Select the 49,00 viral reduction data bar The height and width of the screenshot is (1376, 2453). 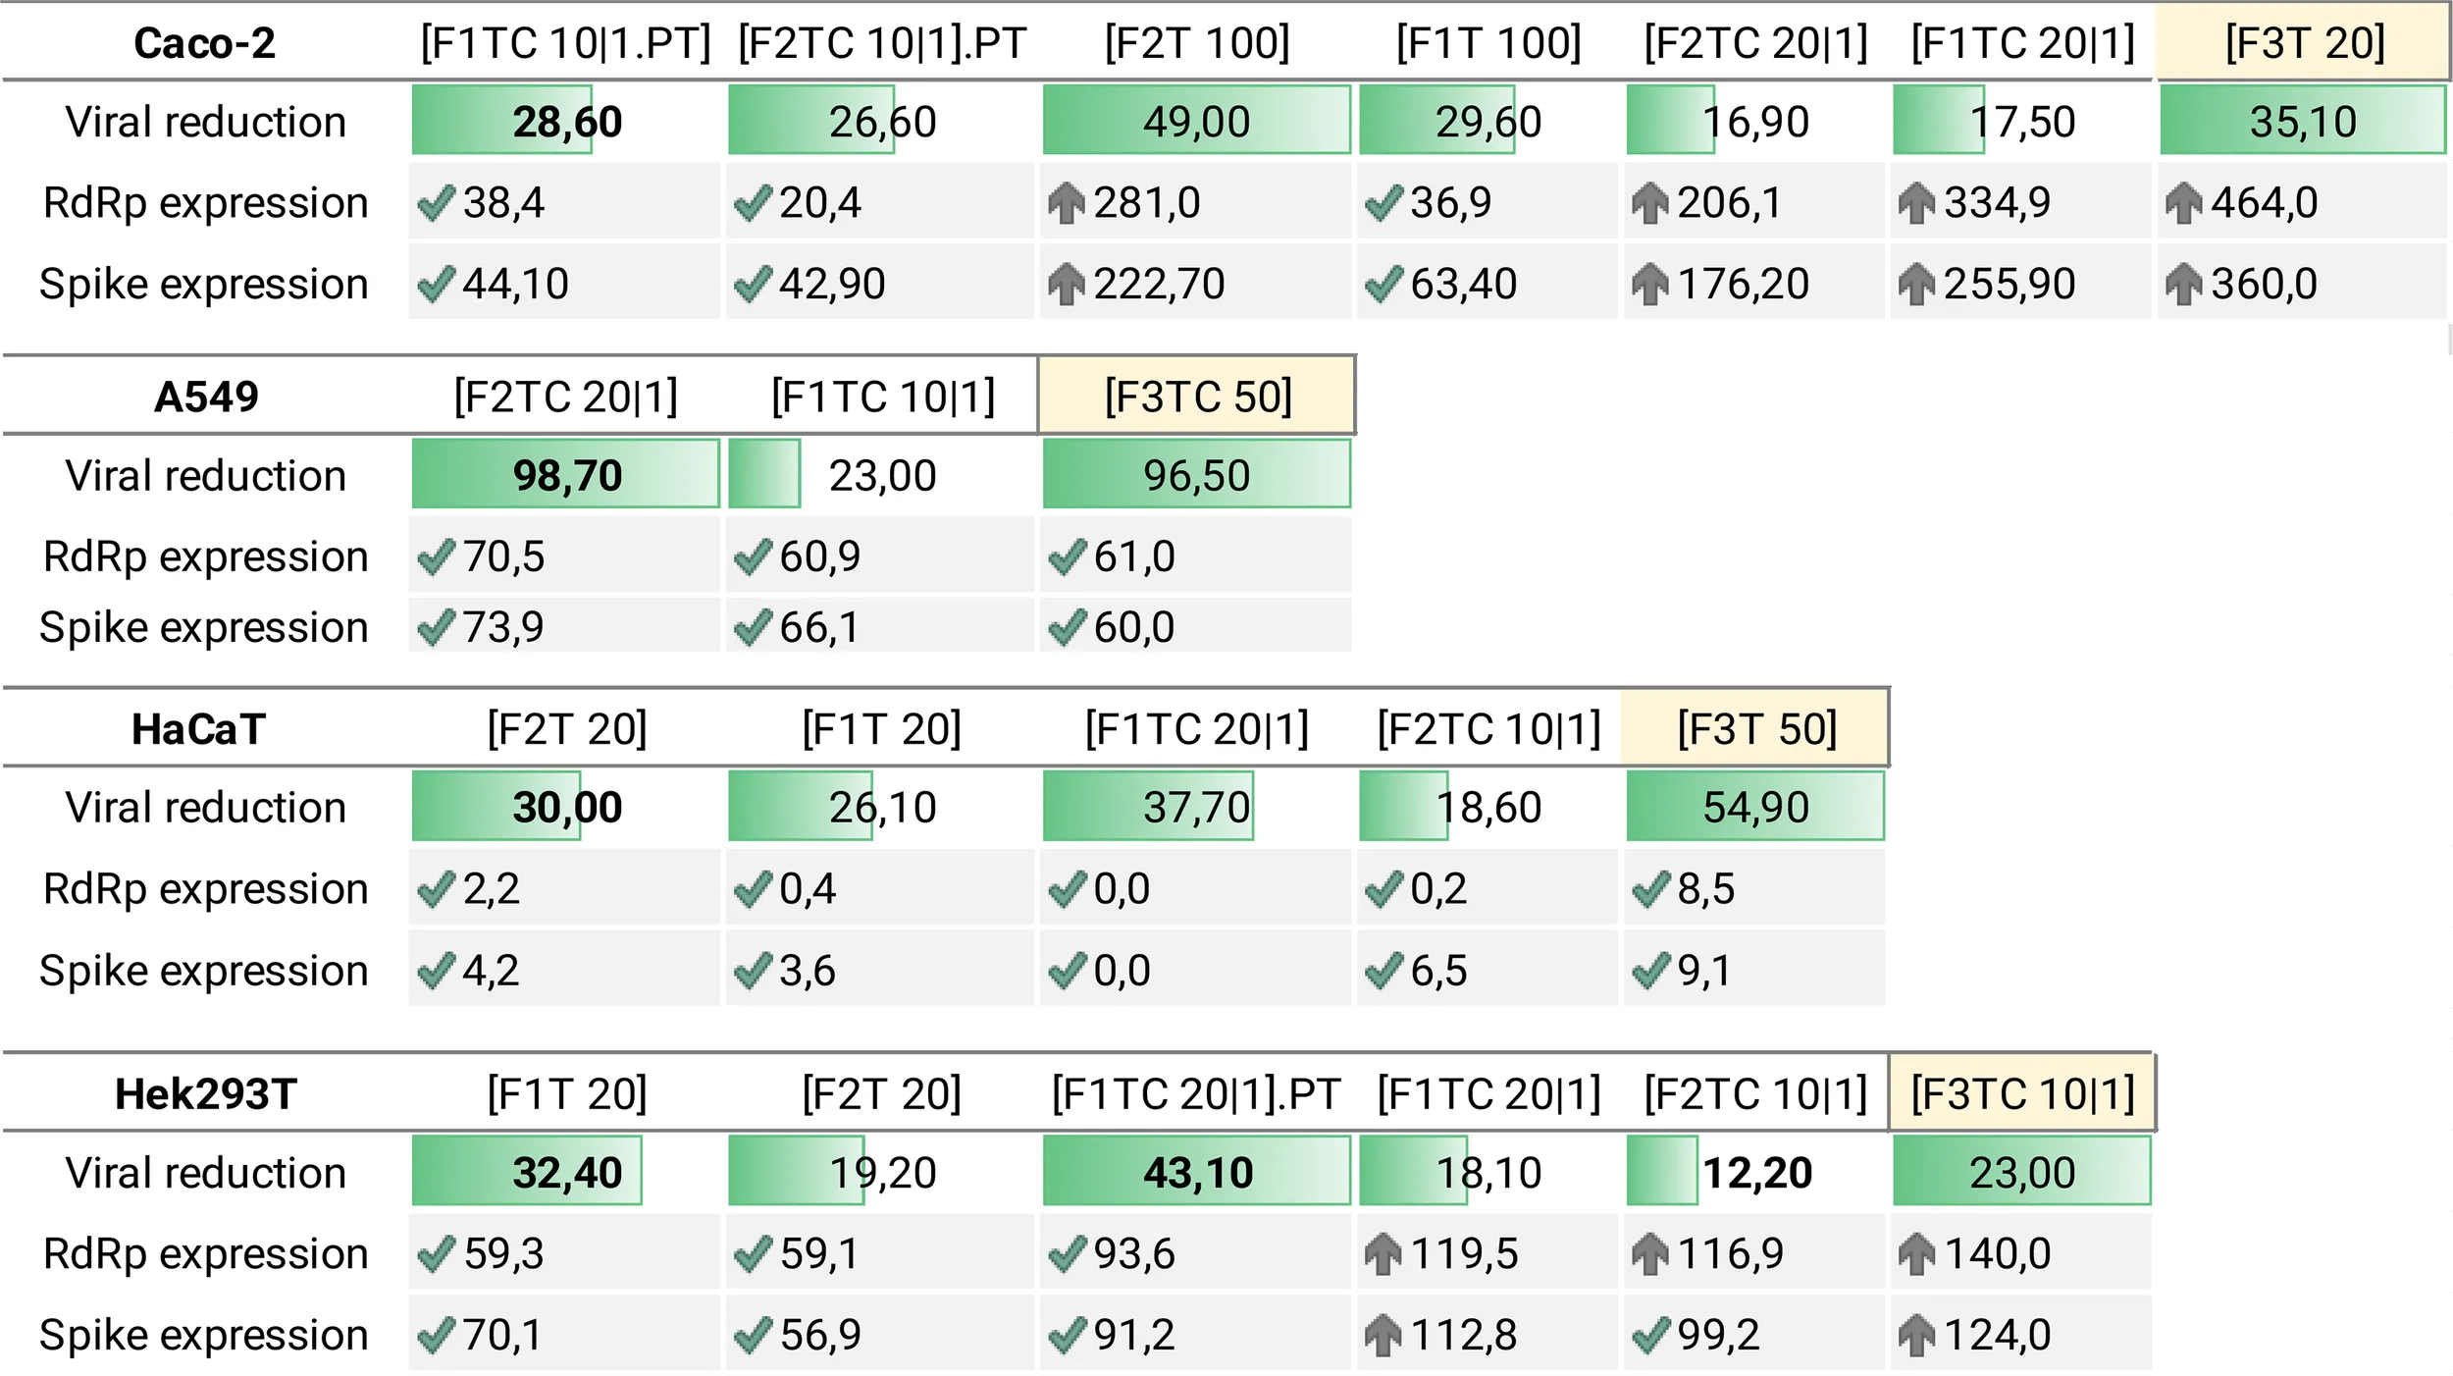point(1196,121)
